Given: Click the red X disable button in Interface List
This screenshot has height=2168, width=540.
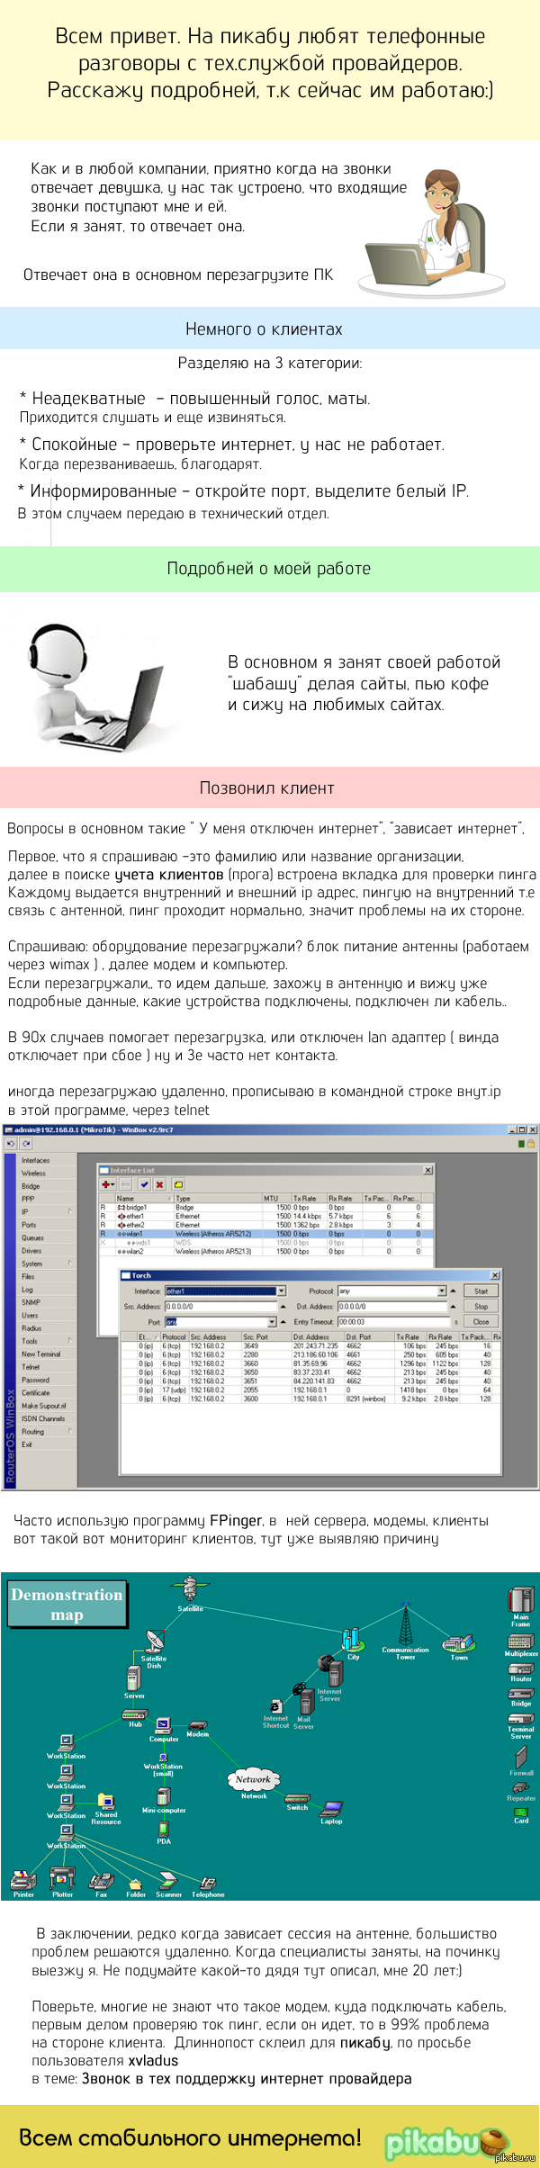Looking at the screenshot, I should (x=158, y=1184).
